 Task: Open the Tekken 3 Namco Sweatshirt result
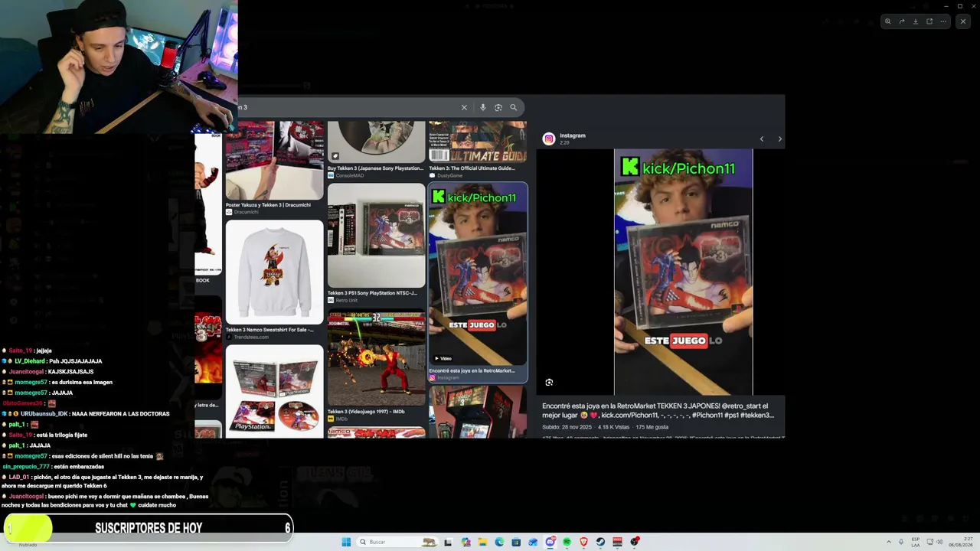click(x=275, y=272)
